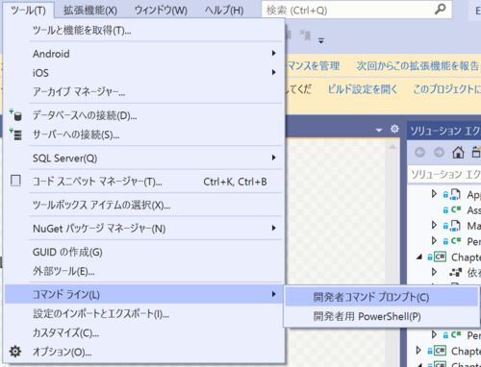Launch 開発者用 PowerShell(P)
The height and width of the screenshot is (367, 481).
point(381,316)
